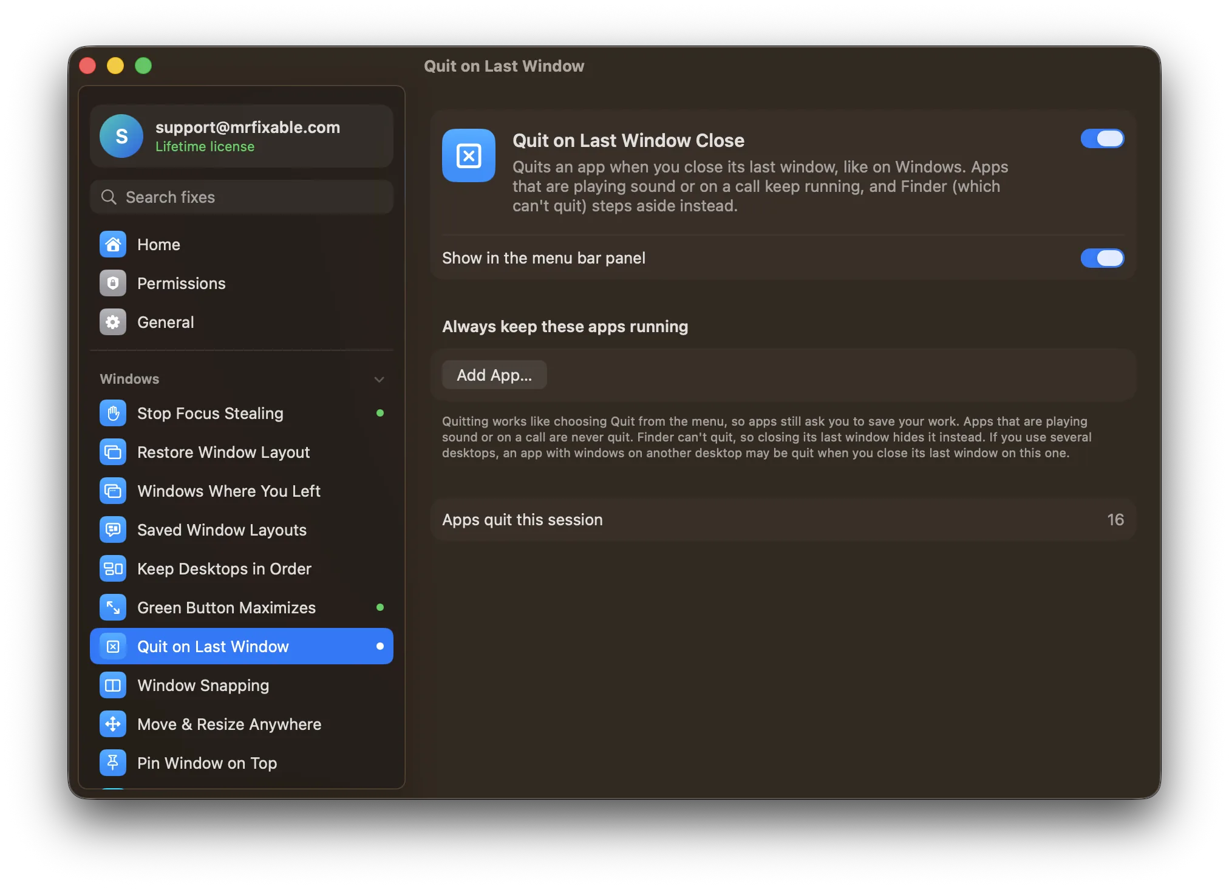The image size is (1229, 889).
Task: Click the Pin Window on Top pin icon
Action: pos(113,763)
